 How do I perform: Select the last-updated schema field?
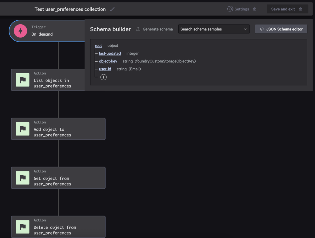[110, 53]
